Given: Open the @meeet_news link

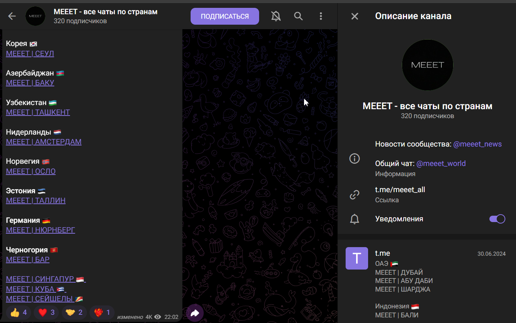Looking at the screenshot, I should pyautogui.click(x=477, y=144).
